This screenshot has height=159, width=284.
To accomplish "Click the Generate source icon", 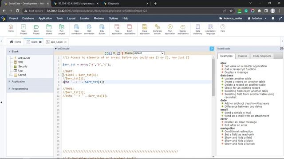I will coord(157,30).
